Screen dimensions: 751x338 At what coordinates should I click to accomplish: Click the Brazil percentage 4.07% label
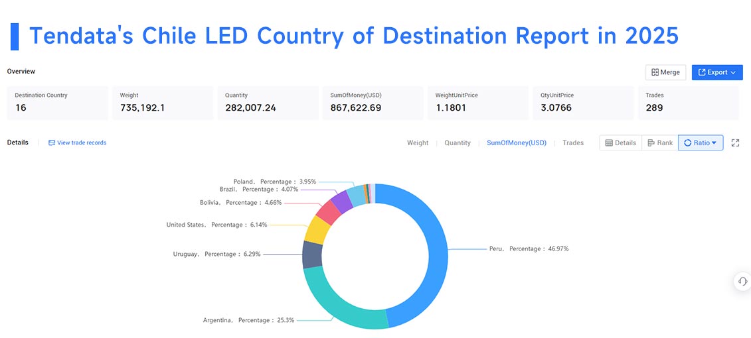coord(259,189)
